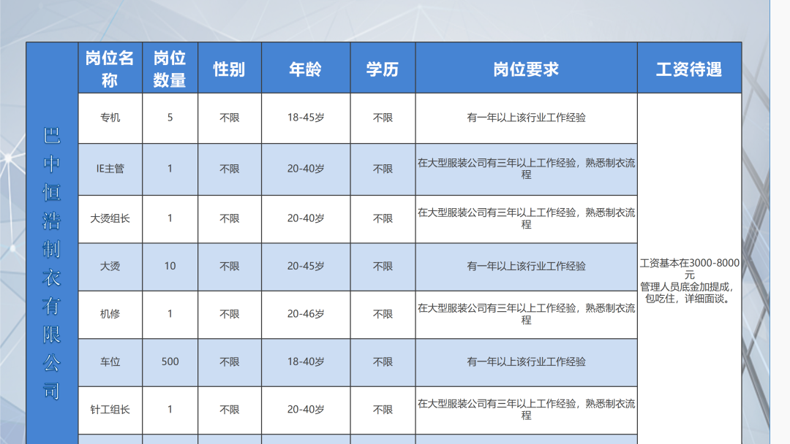Click age 20-40岁 in the IE主管 row
790x444 pixels.
pyautogui.click(x=305, y=169)
